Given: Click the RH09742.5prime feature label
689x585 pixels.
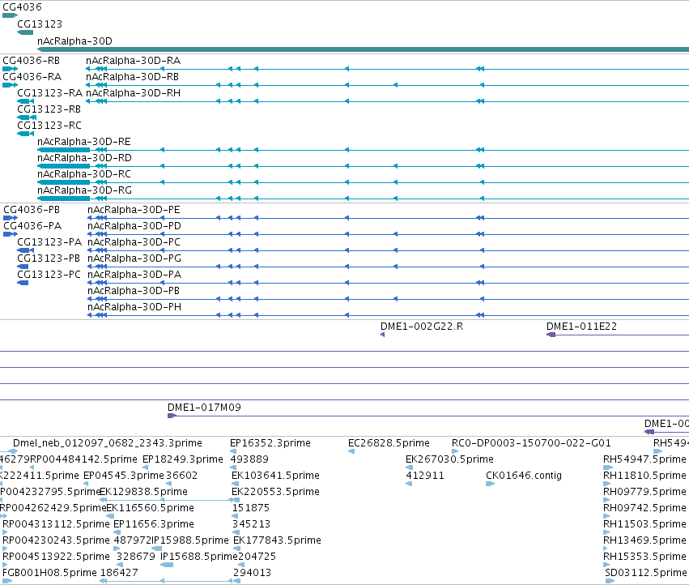Looking at the screenshot, I should (644, 508).
